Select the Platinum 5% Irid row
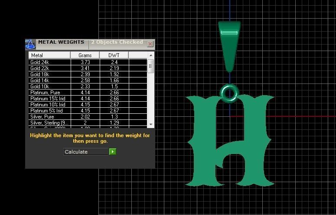This screenshot has height=215, width=336. click(x=88, y=110)
